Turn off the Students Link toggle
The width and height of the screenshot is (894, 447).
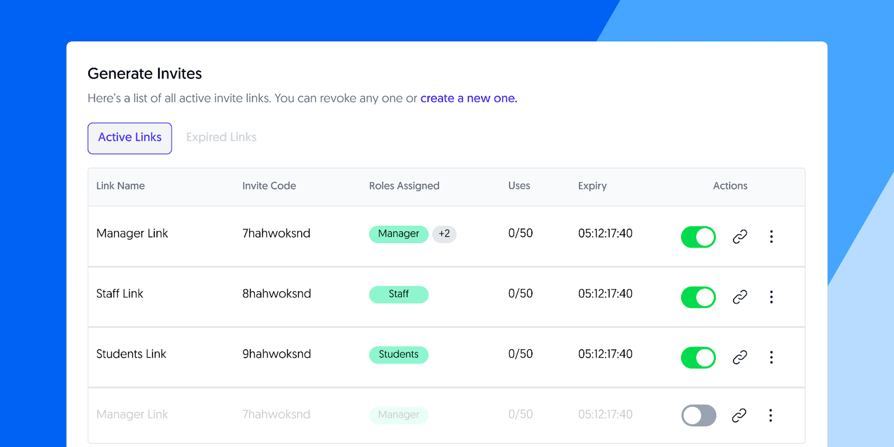point(698,358)
